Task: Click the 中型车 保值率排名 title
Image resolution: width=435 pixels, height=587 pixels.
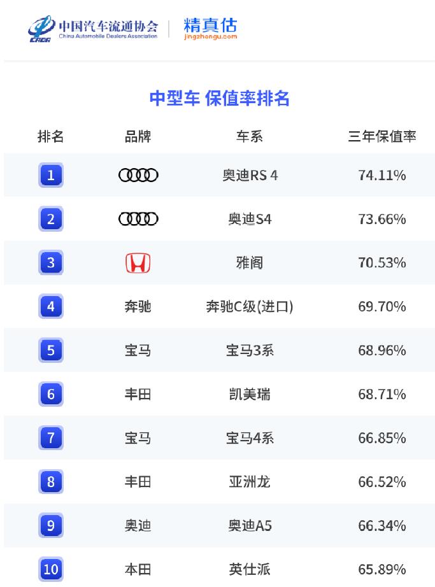Action: click(x=220, y=98)
